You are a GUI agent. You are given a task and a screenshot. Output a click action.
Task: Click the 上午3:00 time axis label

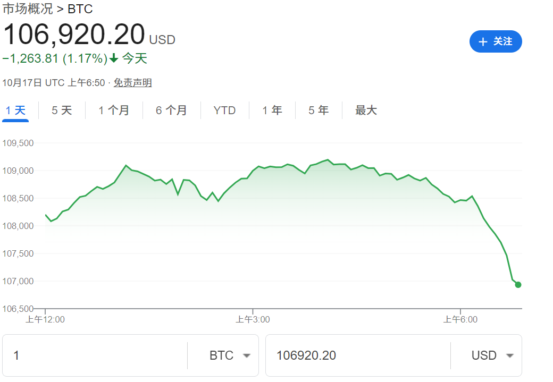coord(253,319)
